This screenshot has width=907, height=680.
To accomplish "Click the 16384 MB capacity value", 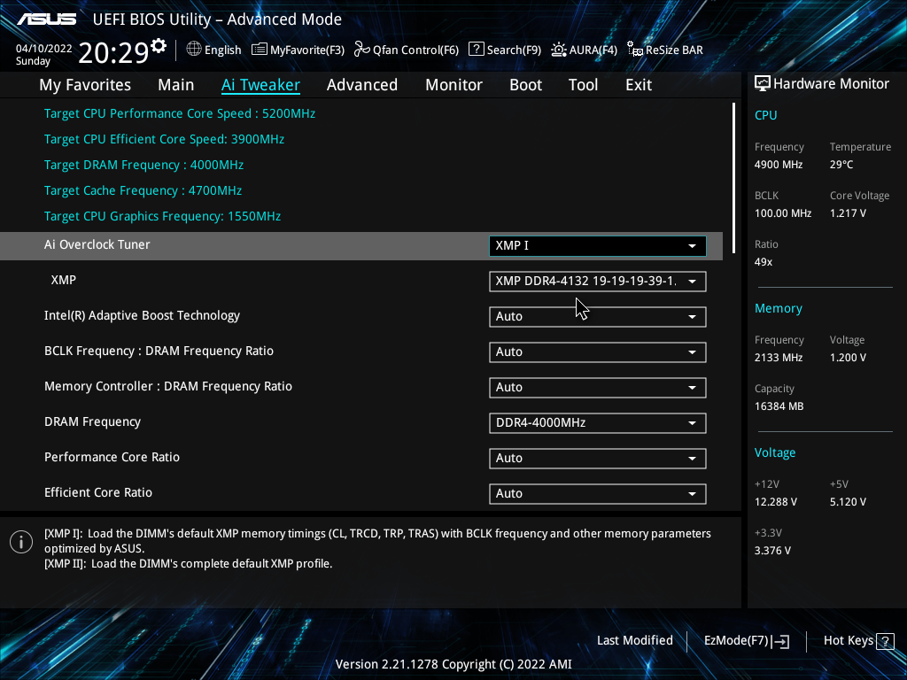I will coord(779,406).
